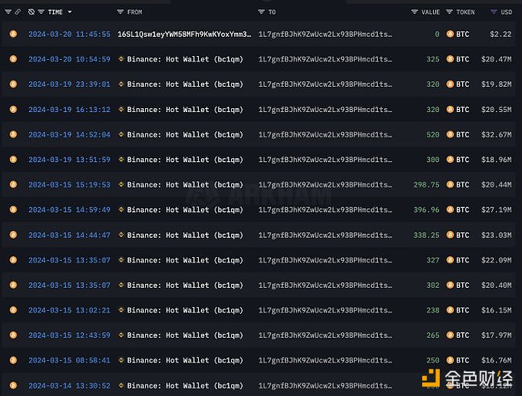Select the 302 value cell
The width and height of the screenshot is (522, 396).
pos(433,285)
